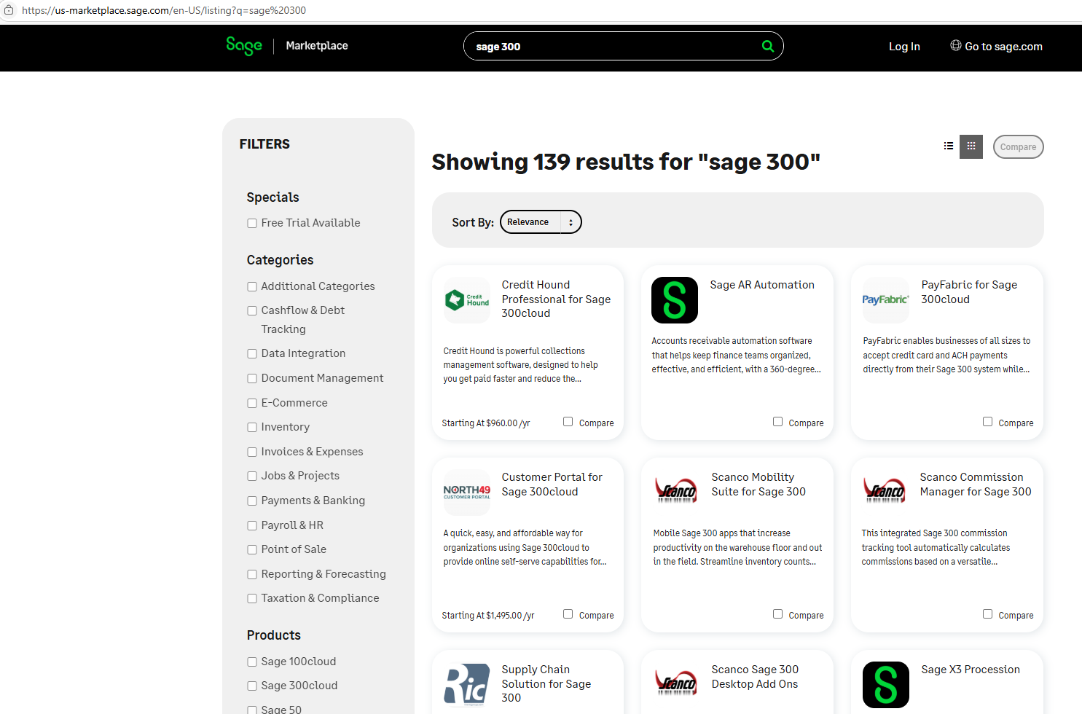
Task: Click 'Starting At $960.00 /yr' price text
Action: [x=486, y=423]
